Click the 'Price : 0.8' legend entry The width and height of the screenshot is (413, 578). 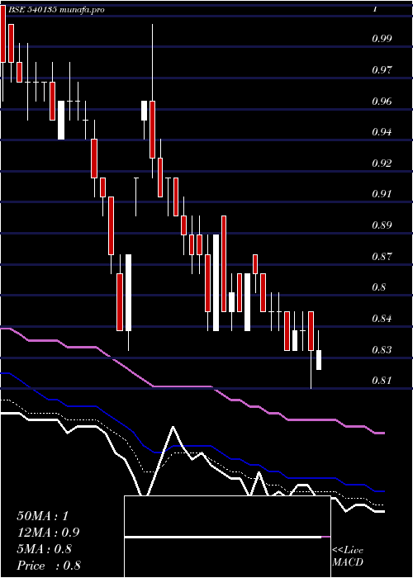coord(49,566)
